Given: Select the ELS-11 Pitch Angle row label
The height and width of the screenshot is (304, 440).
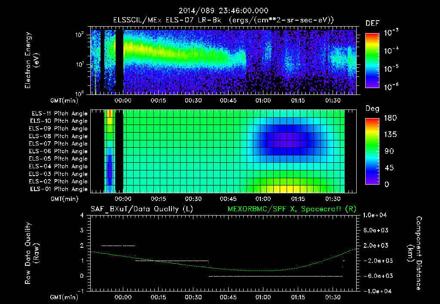Looking at the screenshot, I should point(59,114).
